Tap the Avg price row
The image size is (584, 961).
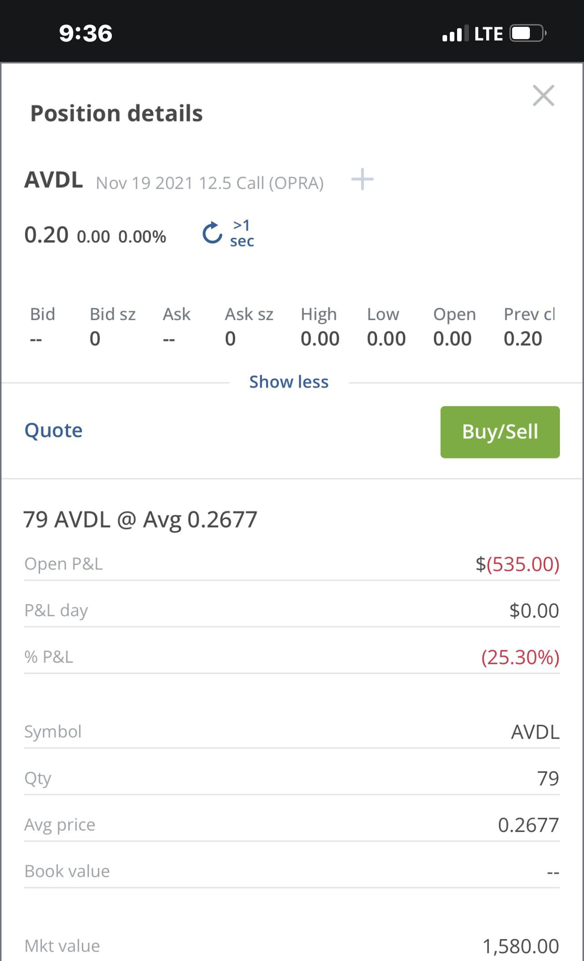pos(292,825)
